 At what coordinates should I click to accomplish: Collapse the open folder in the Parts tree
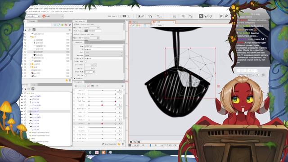click(x=31, y=37)
